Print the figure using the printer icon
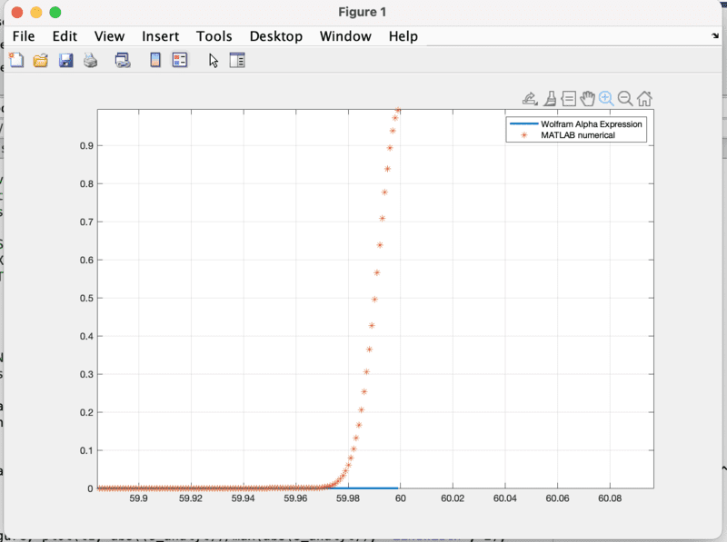 90,60
